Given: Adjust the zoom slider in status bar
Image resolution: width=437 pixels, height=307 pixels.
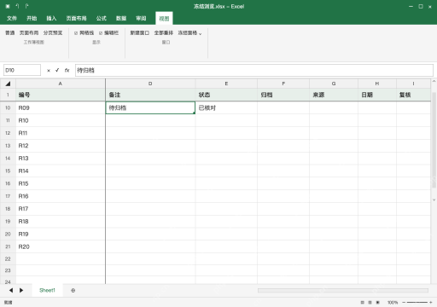Looking at the screenshot, I should (417, 303).
